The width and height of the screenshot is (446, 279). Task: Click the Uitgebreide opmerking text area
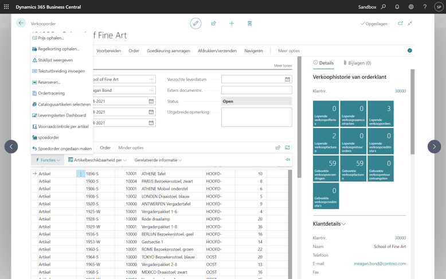pos(257,117)
